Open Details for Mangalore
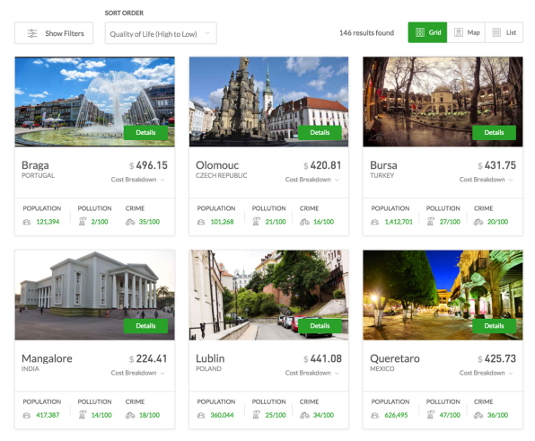This screenshot has height=441, width=535. click(145, 326)
